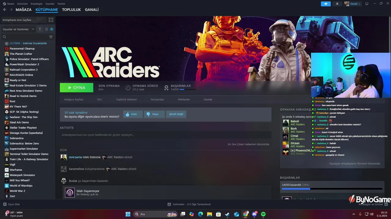This screenshot has height=219, width=391.
Task: Click the 14/50 achievements progress bar
Action: [x=332, y=189]
